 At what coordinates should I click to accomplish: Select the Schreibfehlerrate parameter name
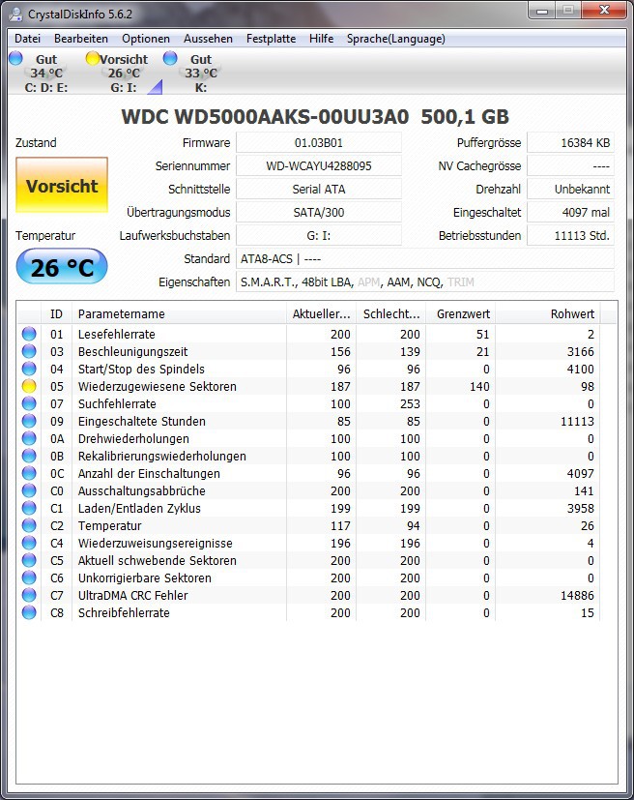pyautogui.click(x=124, y=612)
